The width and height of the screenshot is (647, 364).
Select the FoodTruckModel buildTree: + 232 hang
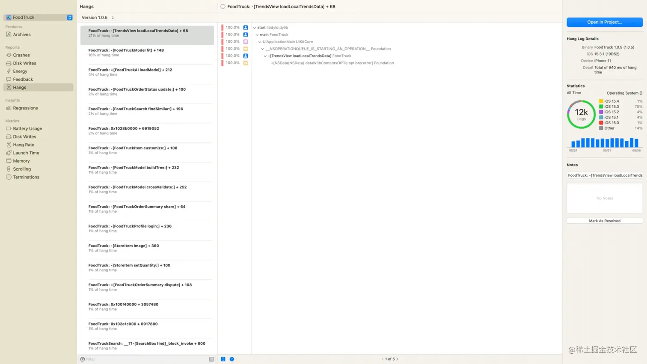point(147,170)
